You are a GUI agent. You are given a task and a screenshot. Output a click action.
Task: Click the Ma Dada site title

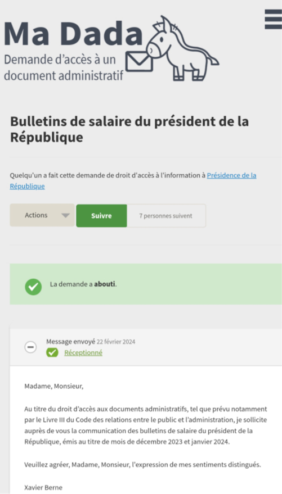pyautogui.click(x=73, y=34)
